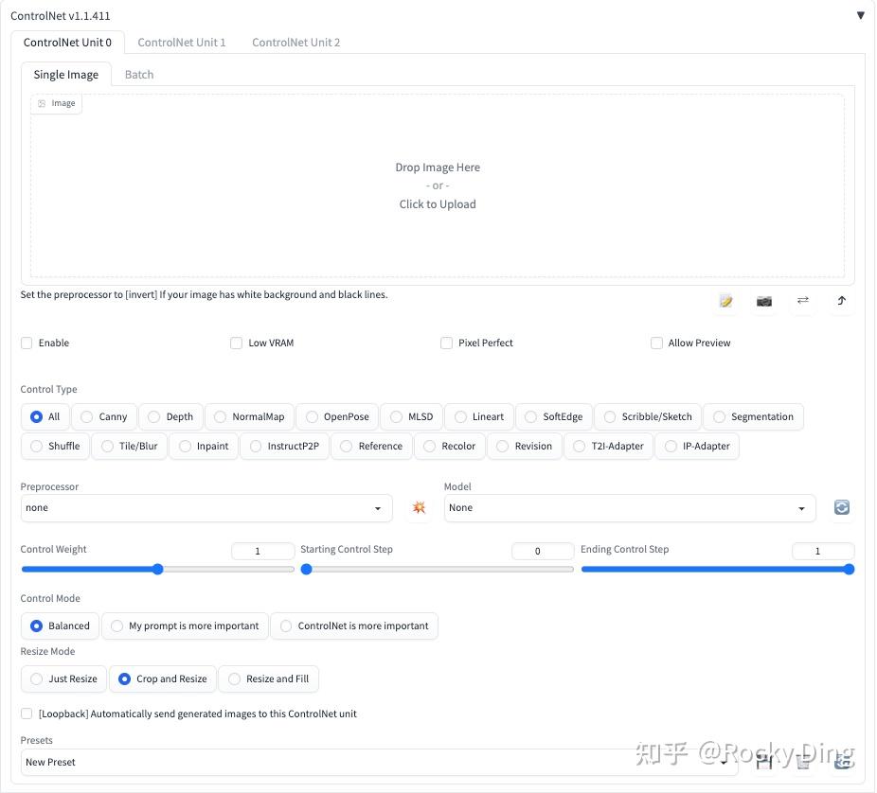Click the Starting Control Step value field
This screenshot has width=877, height=793.
point(542,550)
